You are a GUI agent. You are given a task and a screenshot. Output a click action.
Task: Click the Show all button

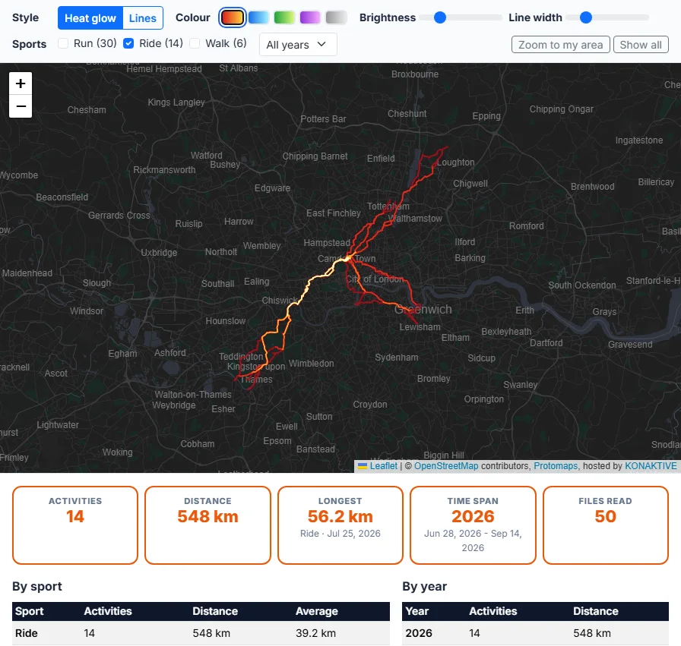(641, 45)
